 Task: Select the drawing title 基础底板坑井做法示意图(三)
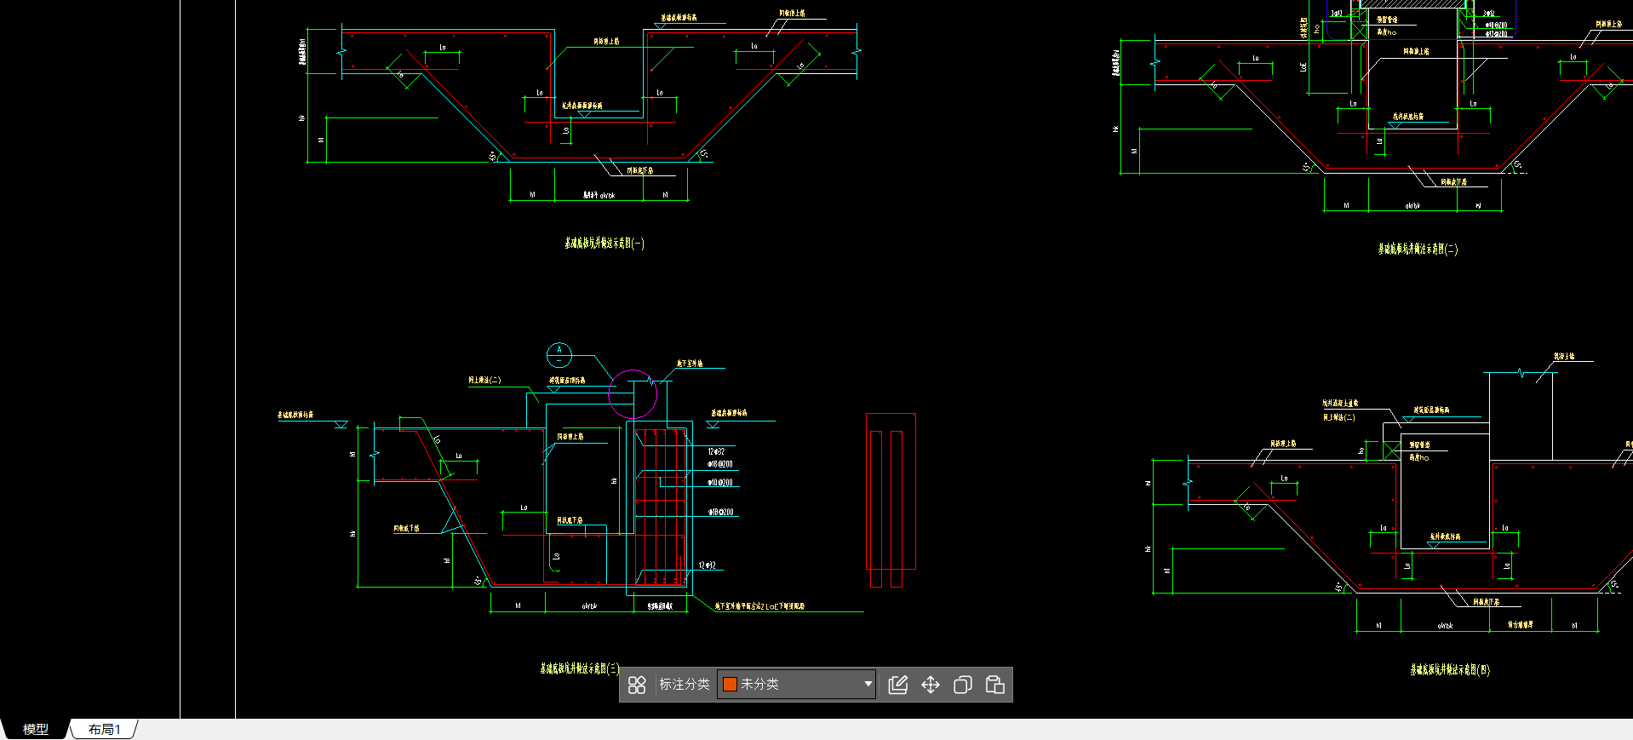pos(579,668)
